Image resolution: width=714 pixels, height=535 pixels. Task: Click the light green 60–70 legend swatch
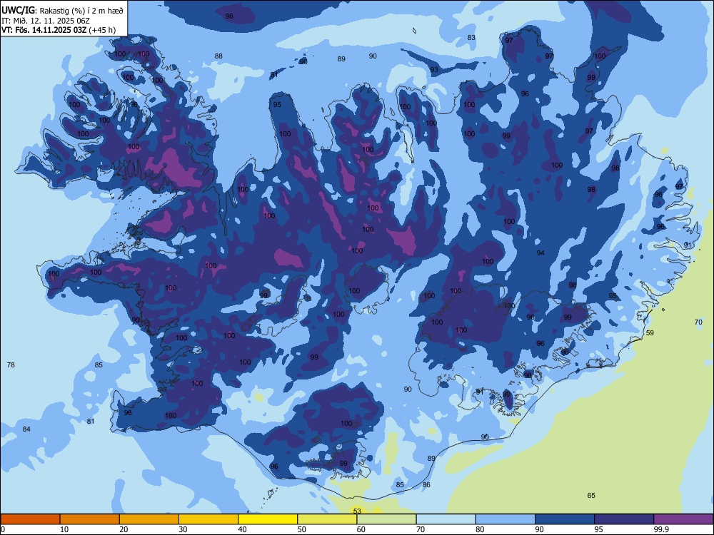pyautogui.click(x=386, y=519)
